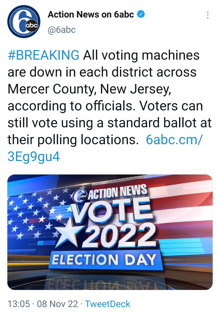Open the three-dot more options menu
220x316 pixels.
pyautogui.click(x=207, y=15)
